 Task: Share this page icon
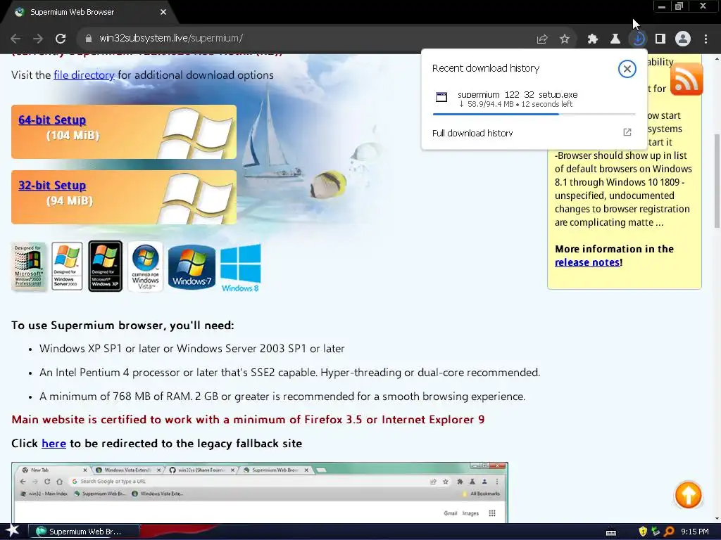(x=542, y=39)
